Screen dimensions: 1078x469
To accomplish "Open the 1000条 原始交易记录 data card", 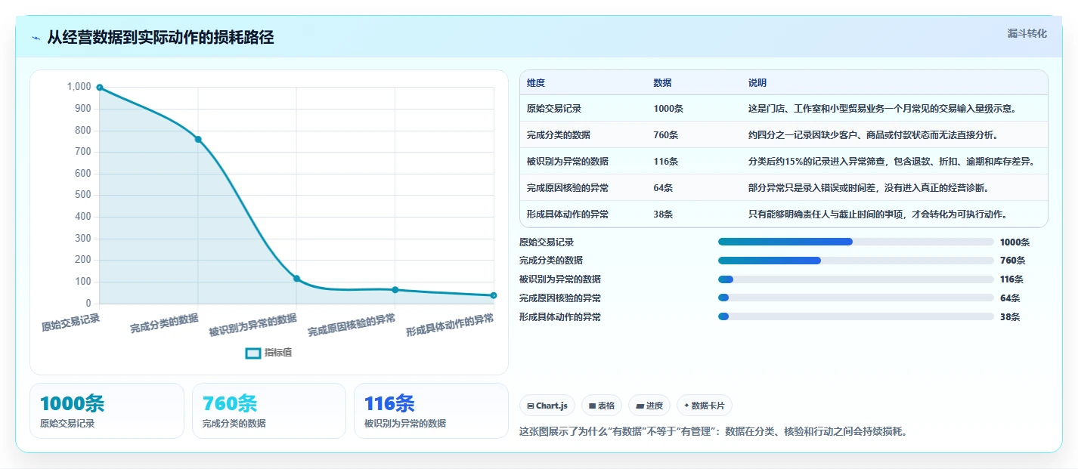I will pyautogui.click(x=107, y=411).
